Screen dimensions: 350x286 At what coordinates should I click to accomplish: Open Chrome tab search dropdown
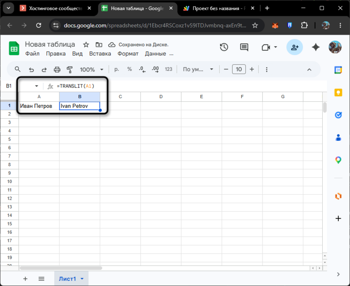pos(8,8)
